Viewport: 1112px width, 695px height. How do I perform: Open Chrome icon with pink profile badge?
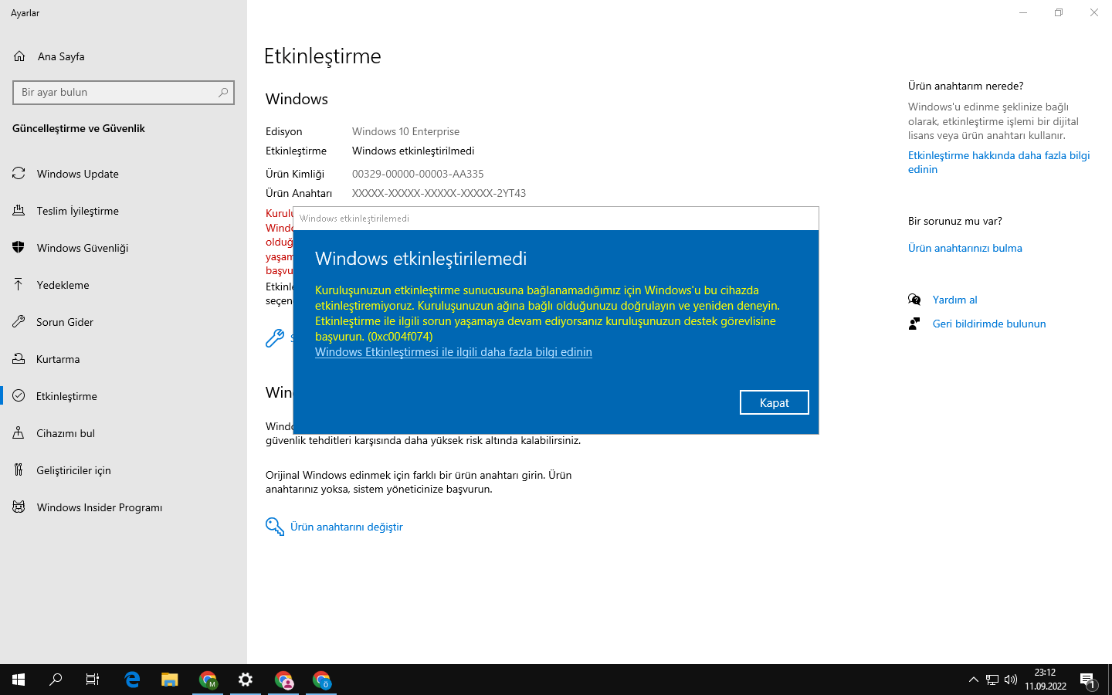(283, 680)
